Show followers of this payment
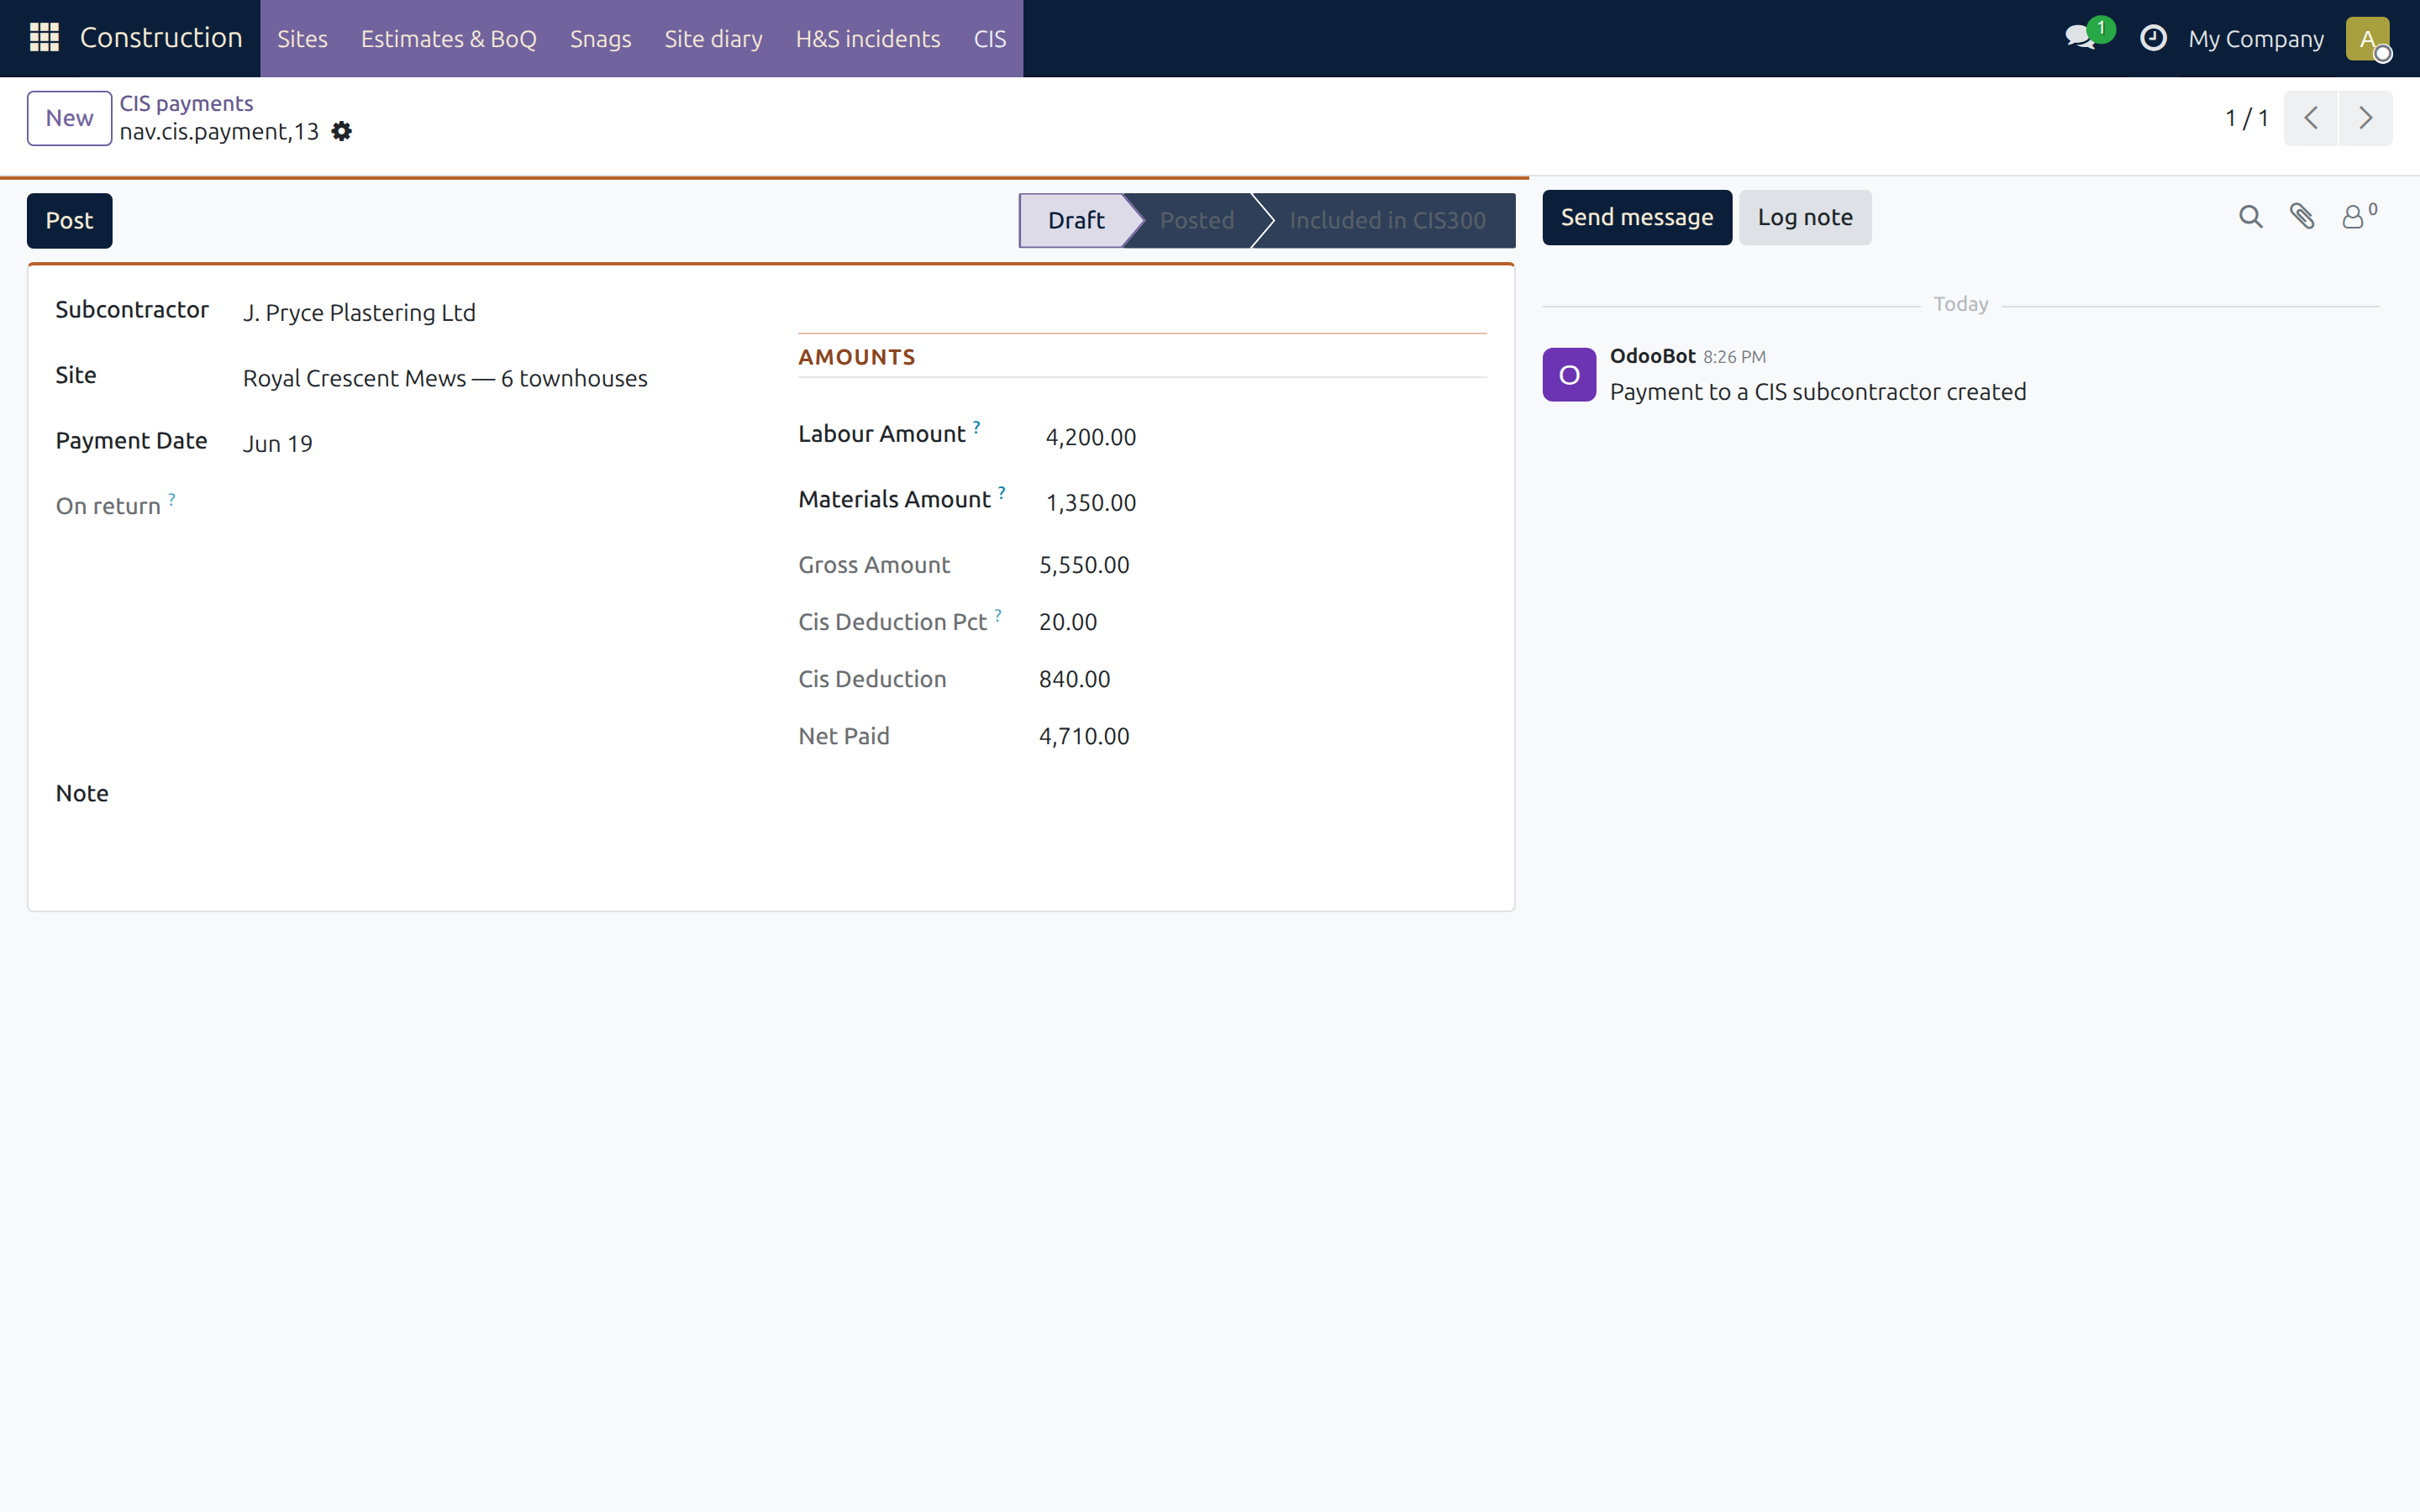The height and width of the screenshot is (1512, 2420). click(2358, 217)
